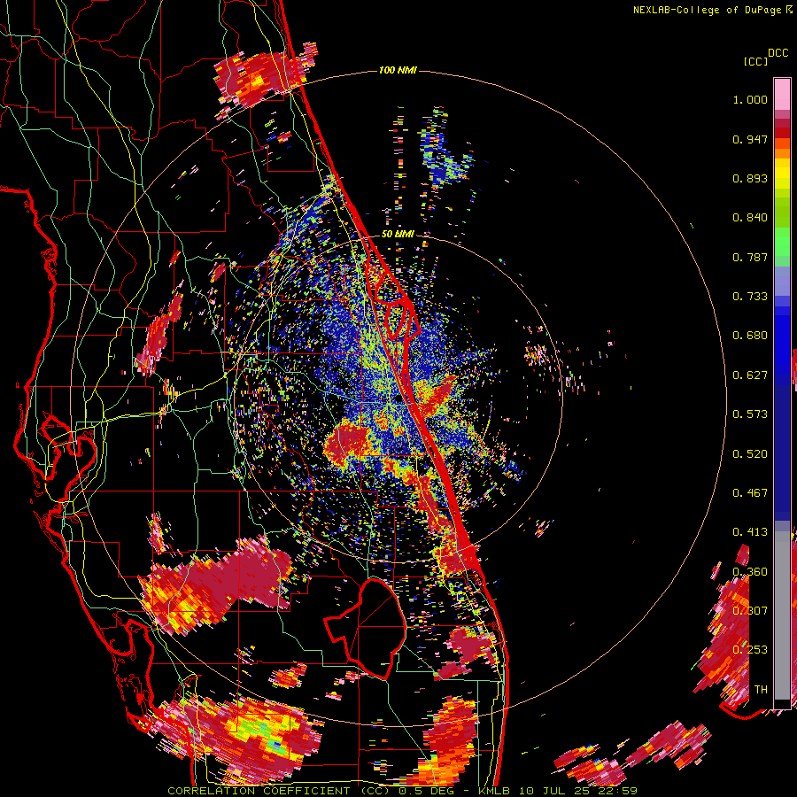The image size is (797, 797).
Task: Click the orange segment of the color bar
Action: tap(782, 153)
